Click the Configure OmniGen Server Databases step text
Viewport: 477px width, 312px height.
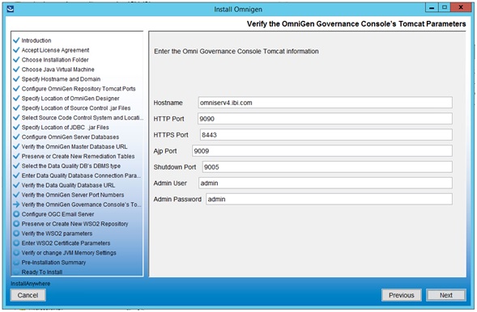point(70,137)
